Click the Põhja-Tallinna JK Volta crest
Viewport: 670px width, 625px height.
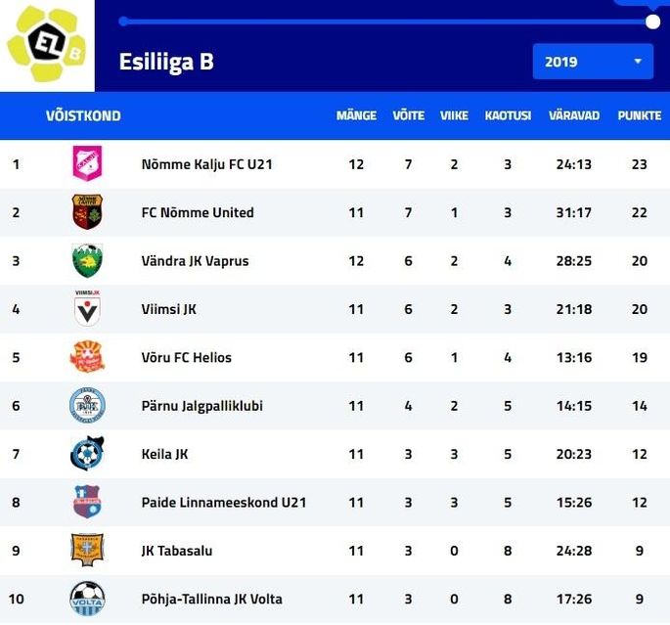pos(87,598)
